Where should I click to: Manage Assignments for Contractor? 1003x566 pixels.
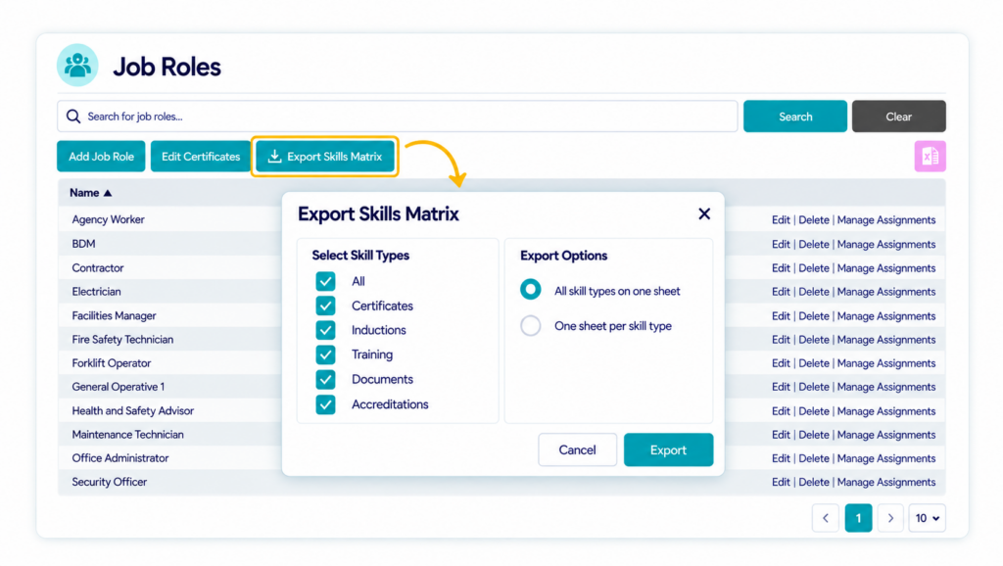click(x=885, y=268)
